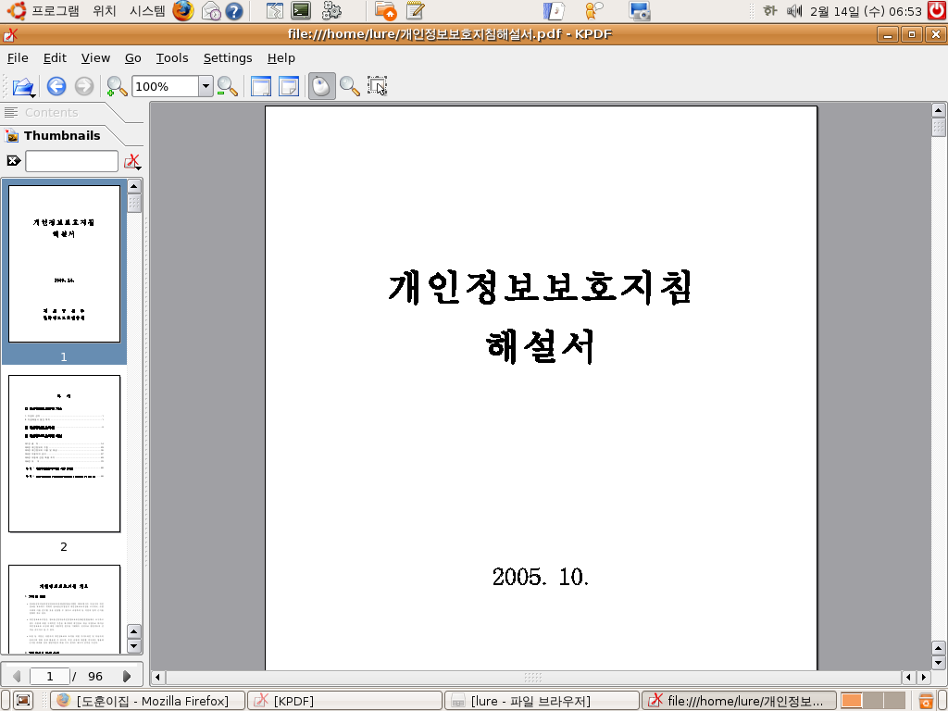This screenshot has width=948, height=711.
Task: Clear the thumbnail filter with the red X icon
Action: pyautogui.click(x=132, y=160)
